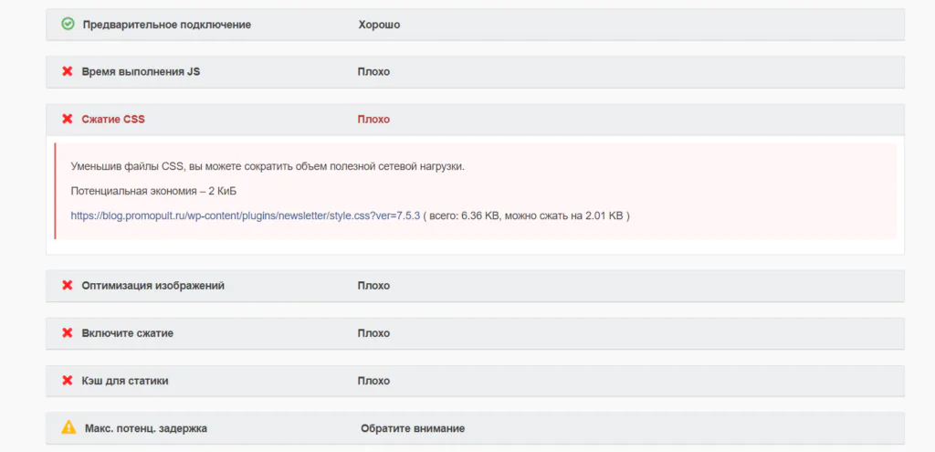Click red X icon beside Сжатие CSS
The image size is (935, 452).
coord(68,120)
